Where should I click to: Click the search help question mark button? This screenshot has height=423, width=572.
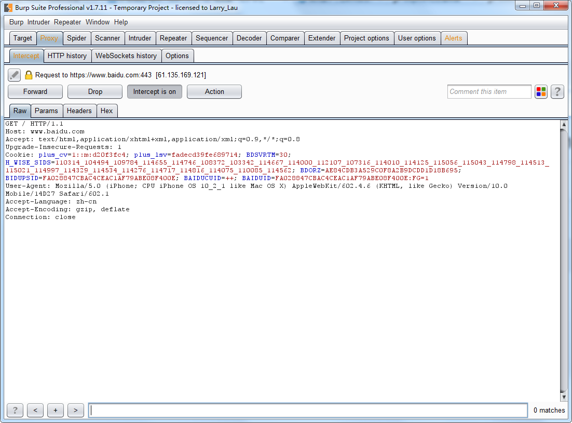tap(15, 410)
